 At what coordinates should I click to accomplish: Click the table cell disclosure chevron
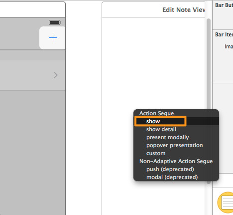pos(56,75)
